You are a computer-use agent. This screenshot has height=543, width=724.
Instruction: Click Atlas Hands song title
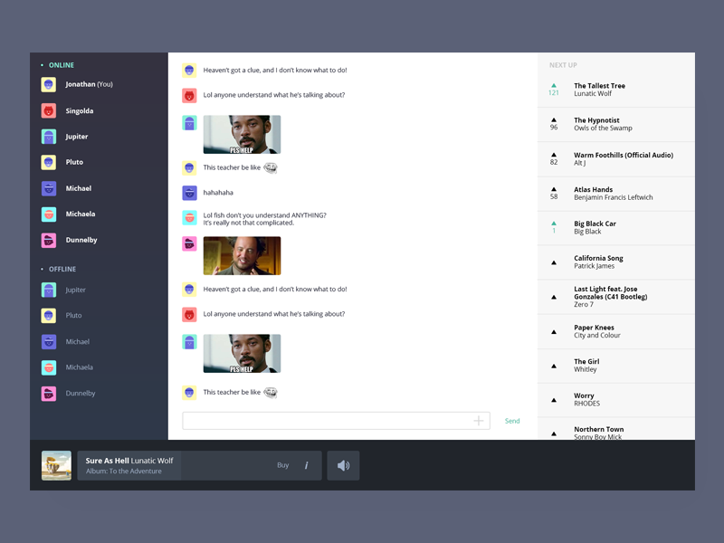(594, 189)
